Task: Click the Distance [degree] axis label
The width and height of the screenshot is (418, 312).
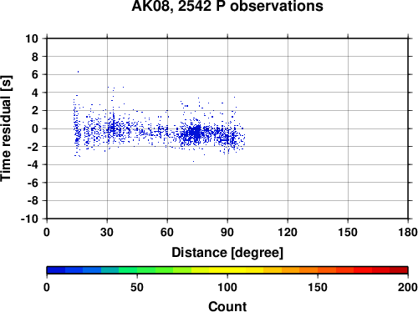Action: pyautogui.click(x=227, y=253)
